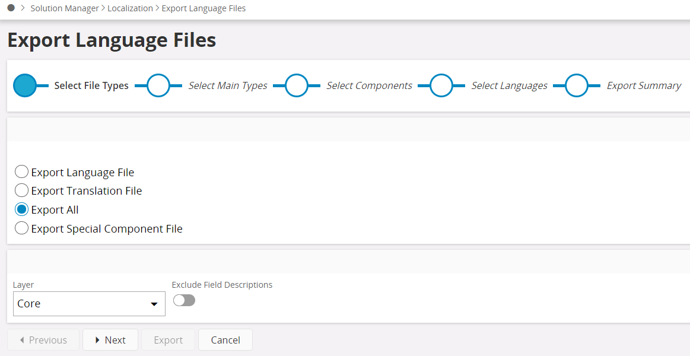Open Solution Manager in the breadcrumb
Image resolution: width=690 pixels, height=356 pixels.
65,8
